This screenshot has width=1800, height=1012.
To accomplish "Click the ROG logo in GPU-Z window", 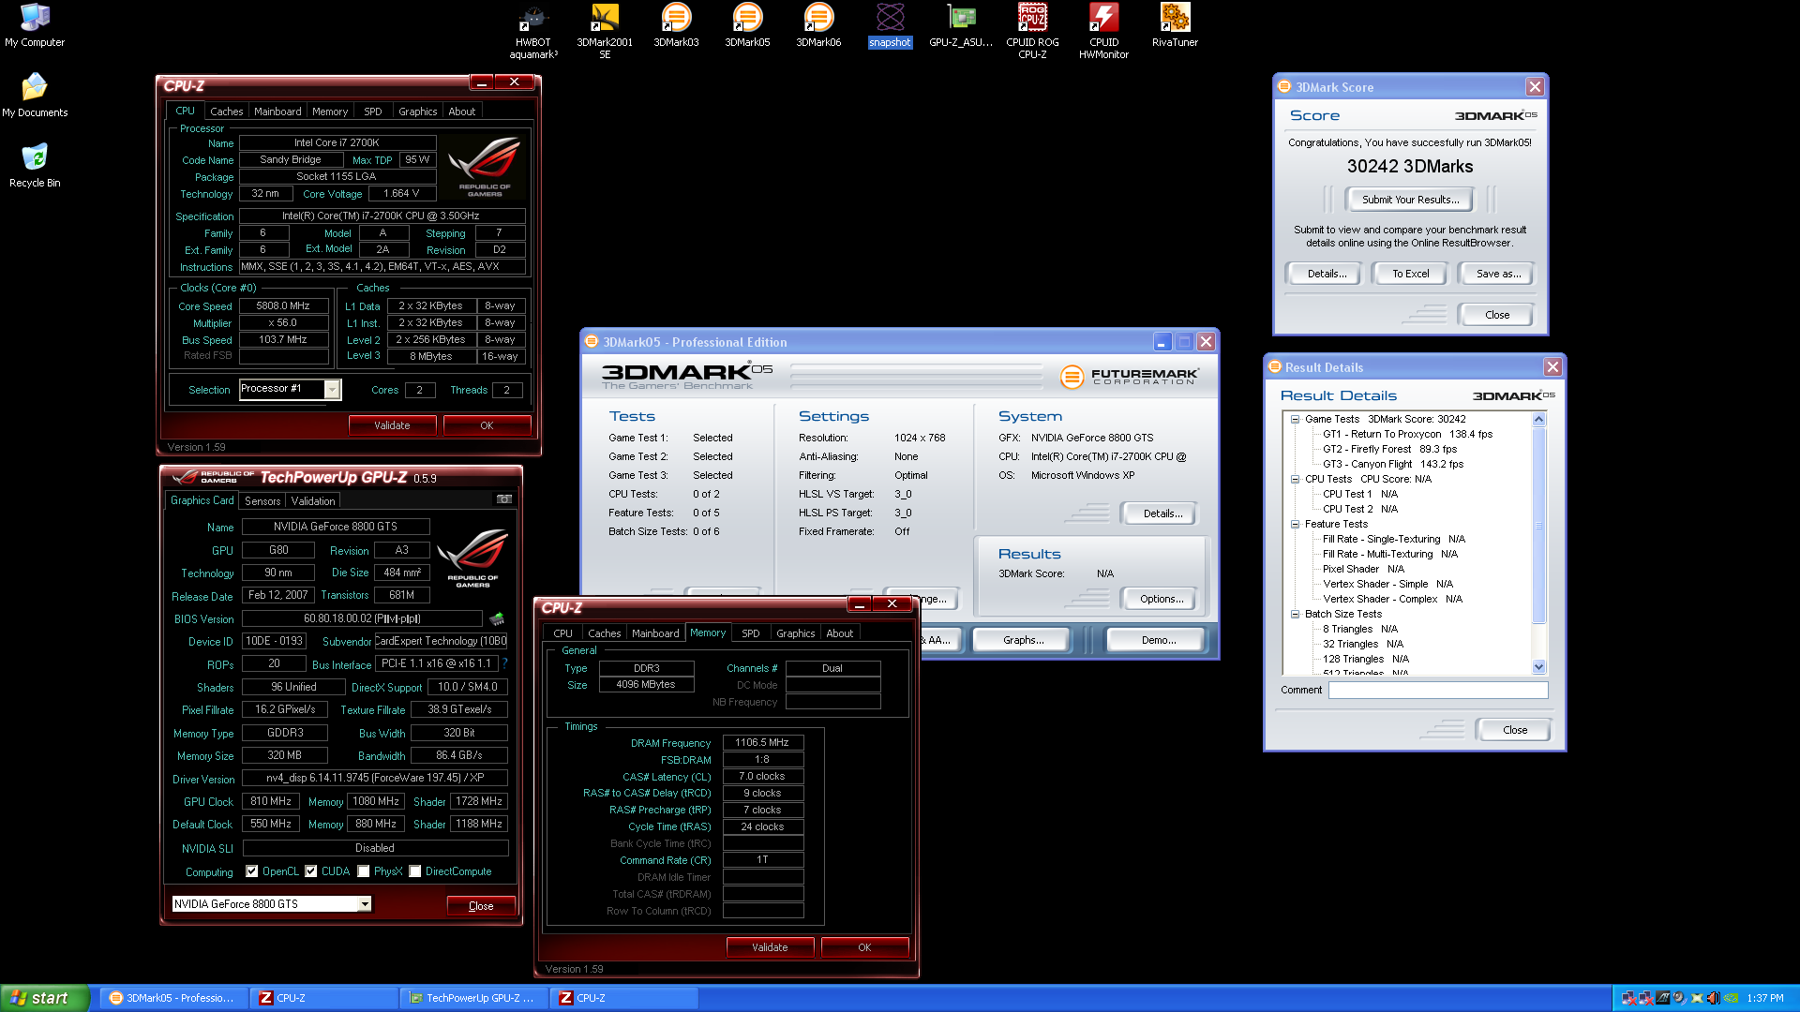I will (472, 558).
